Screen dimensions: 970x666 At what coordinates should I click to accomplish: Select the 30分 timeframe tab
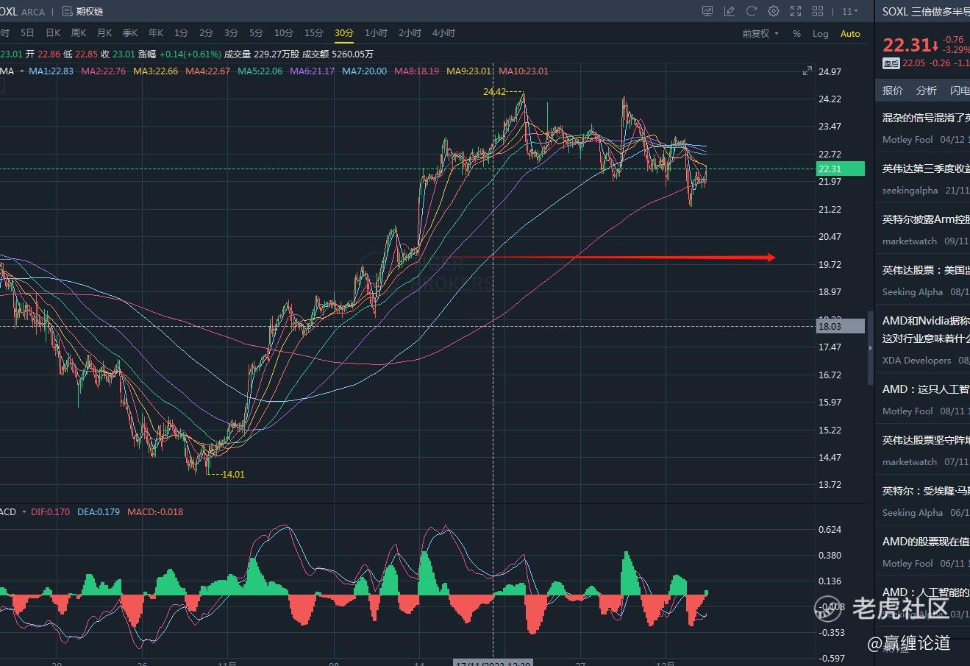(x=343, y=33)
